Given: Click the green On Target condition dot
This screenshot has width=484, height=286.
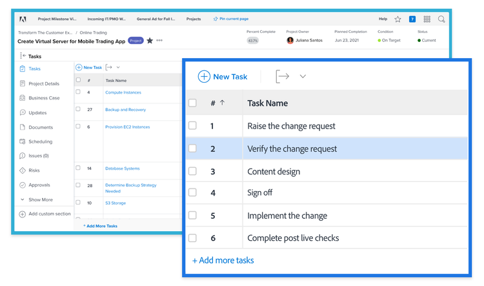Looking at the screenshot, I should [379, 41].
